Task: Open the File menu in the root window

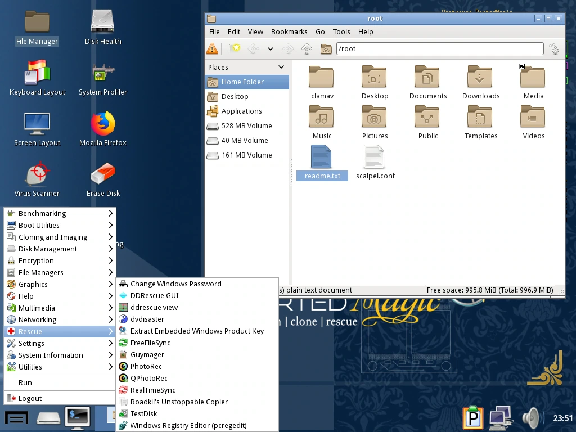Action: click(x=214, y=32)
